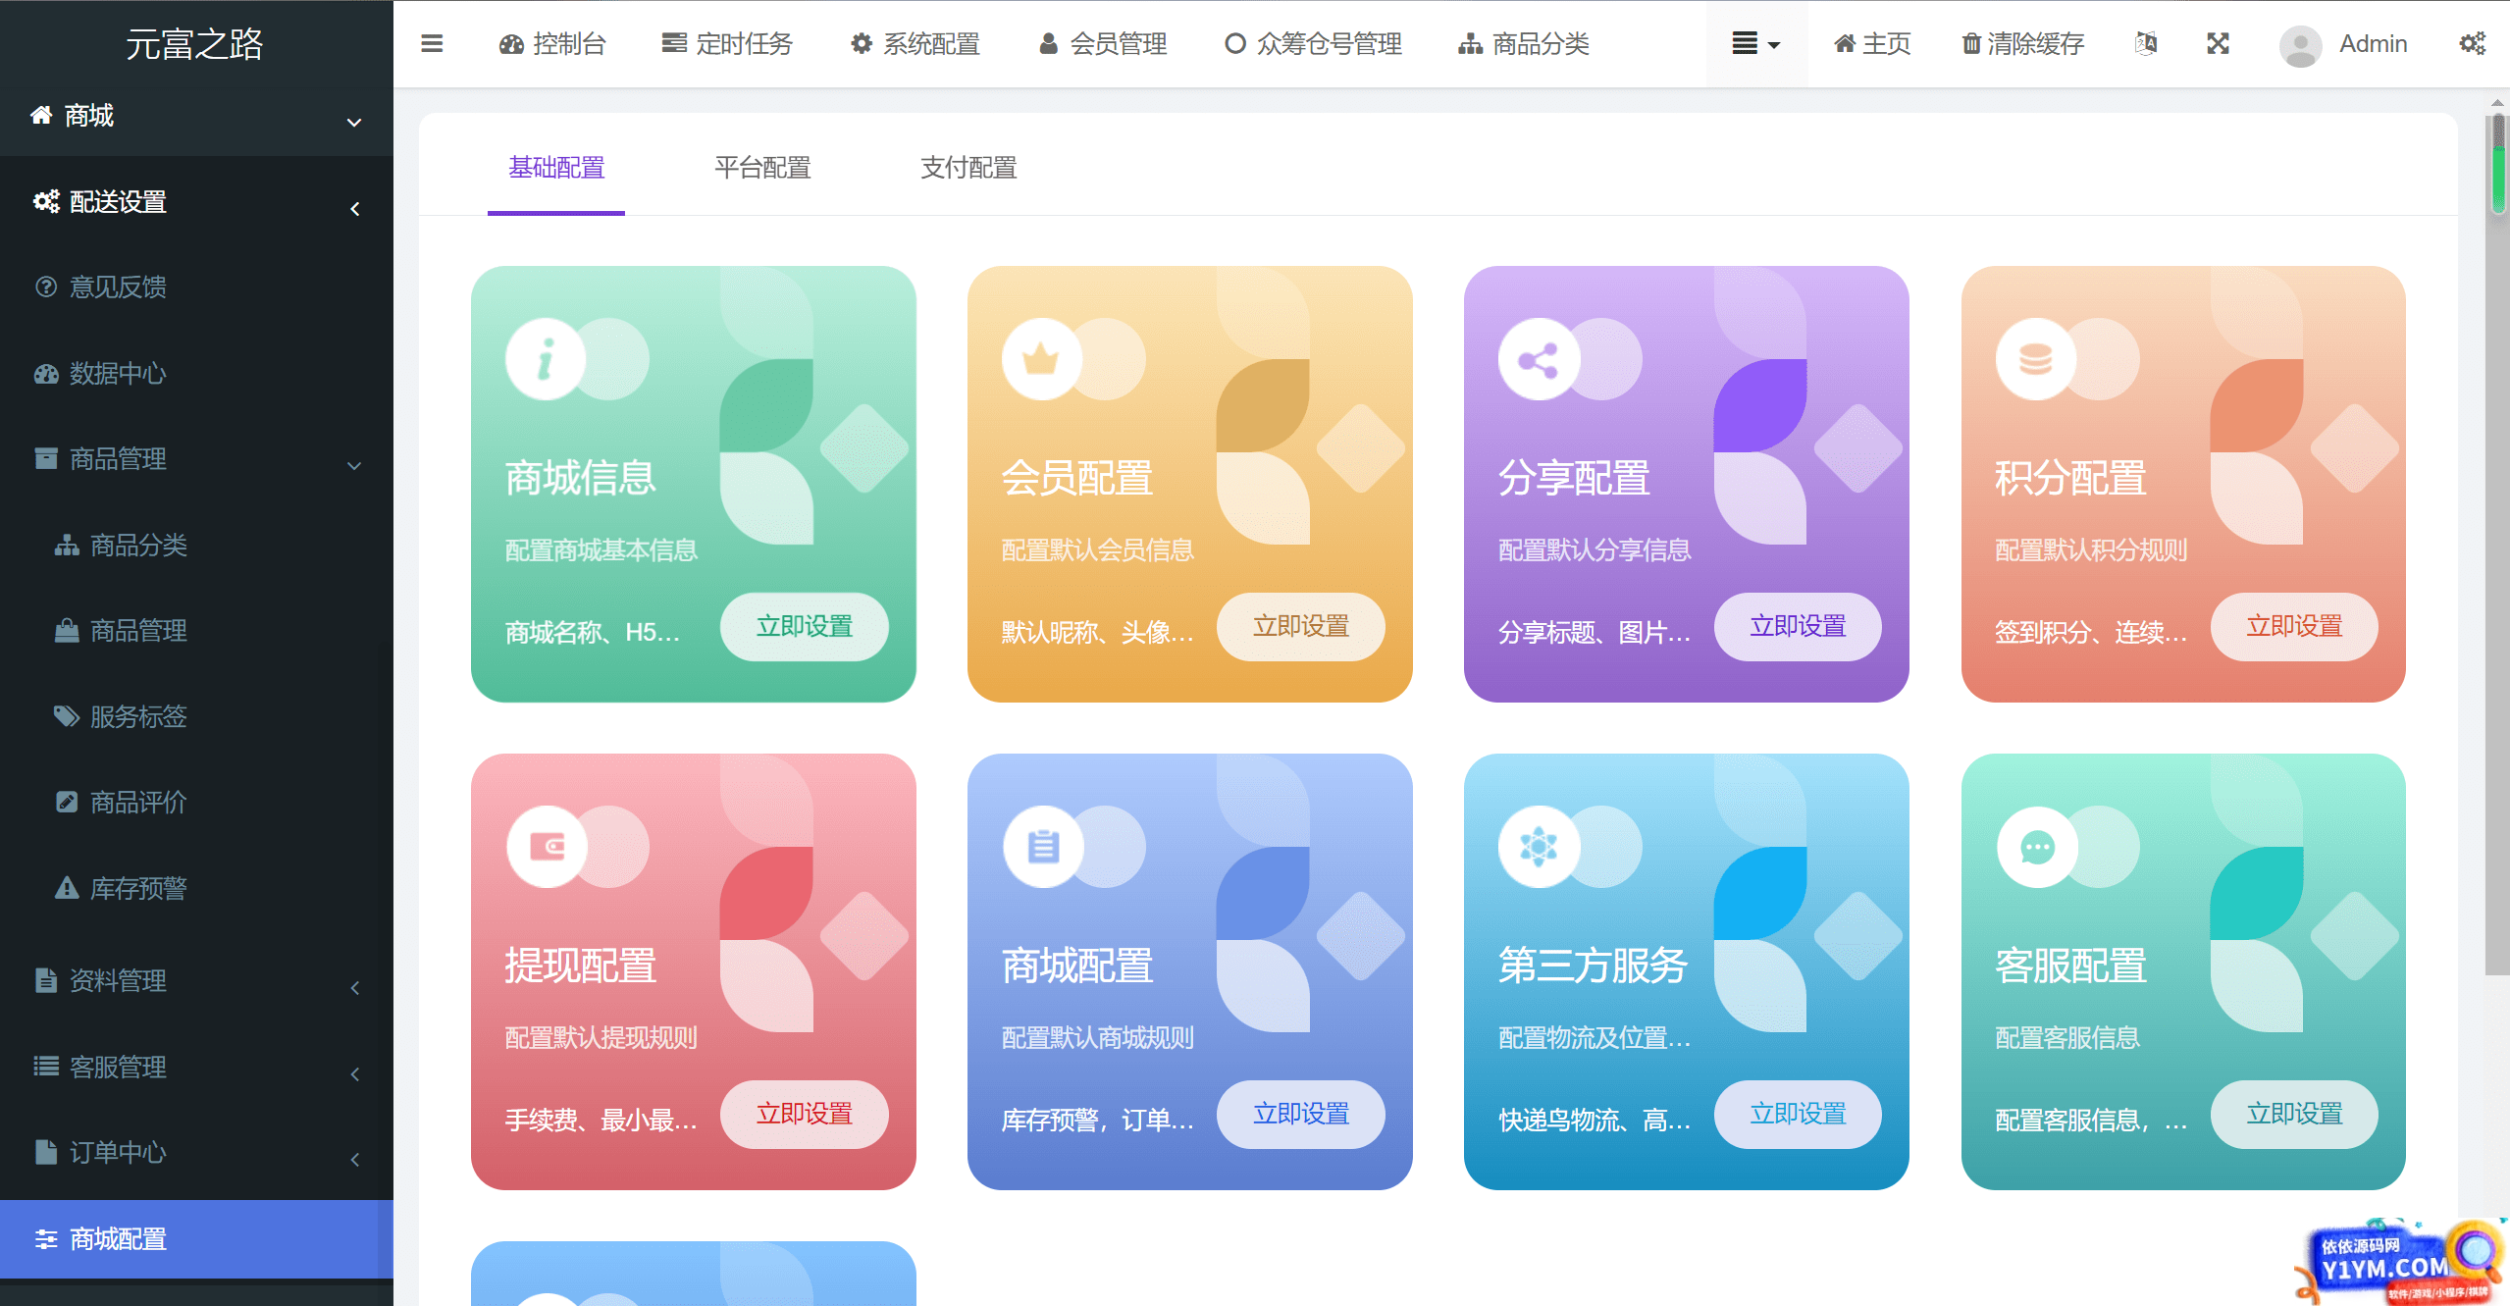Open 商品分类 in top navigation bar

point(1524,43)
